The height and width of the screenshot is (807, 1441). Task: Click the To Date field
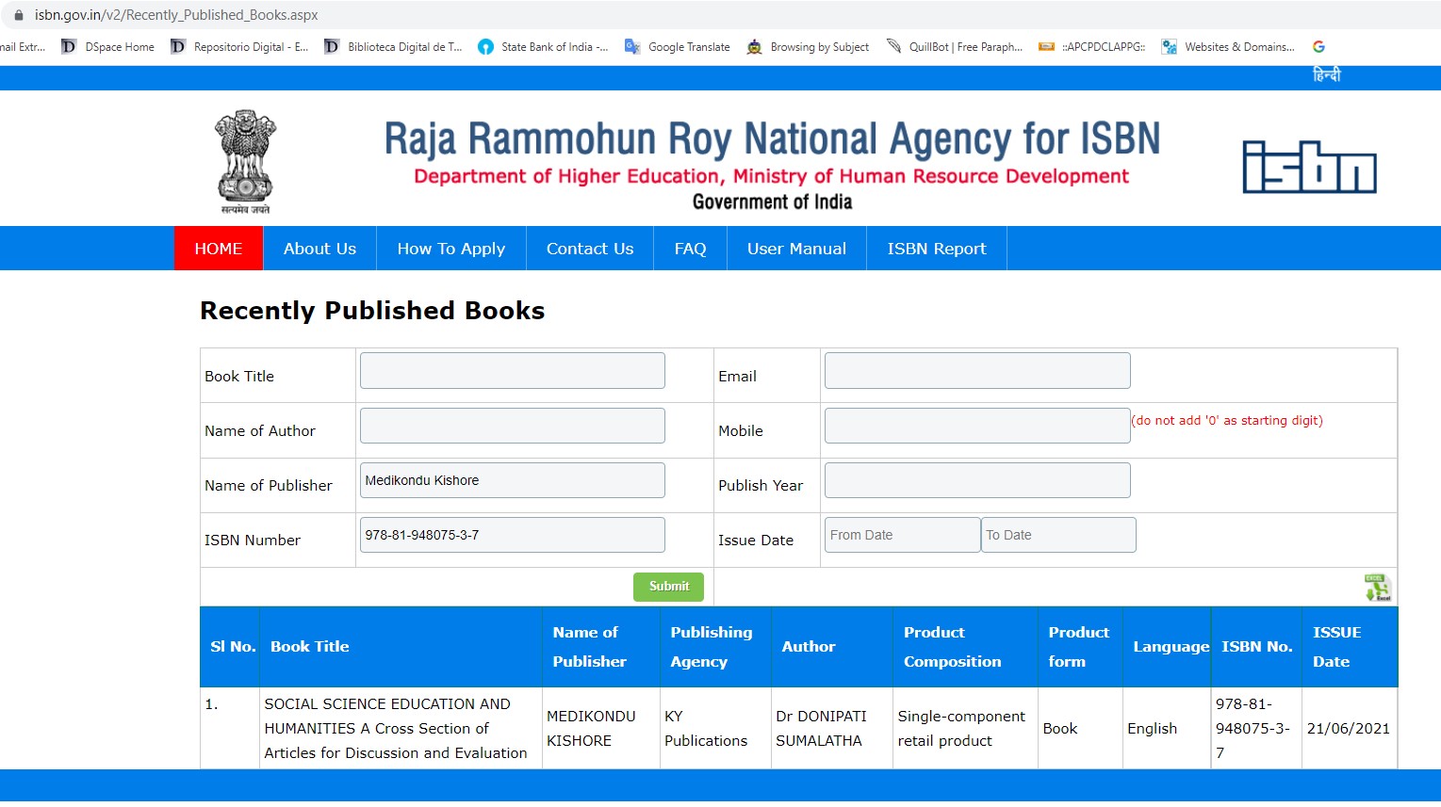tap(1057, 535)
